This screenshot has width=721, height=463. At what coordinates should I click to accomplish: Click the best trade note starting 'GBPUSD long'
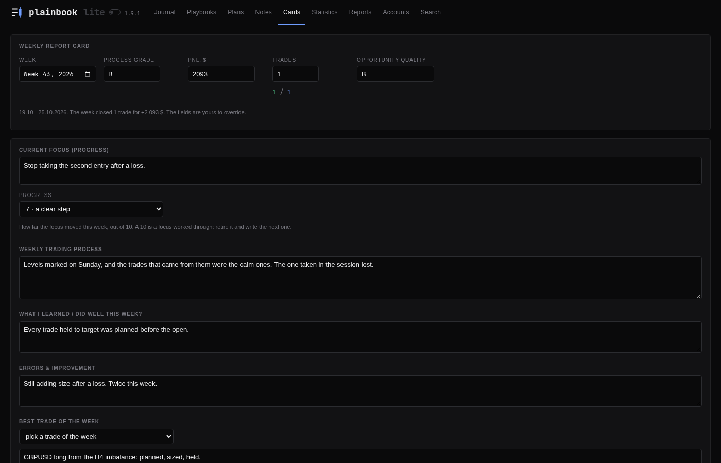pos(360,456)
